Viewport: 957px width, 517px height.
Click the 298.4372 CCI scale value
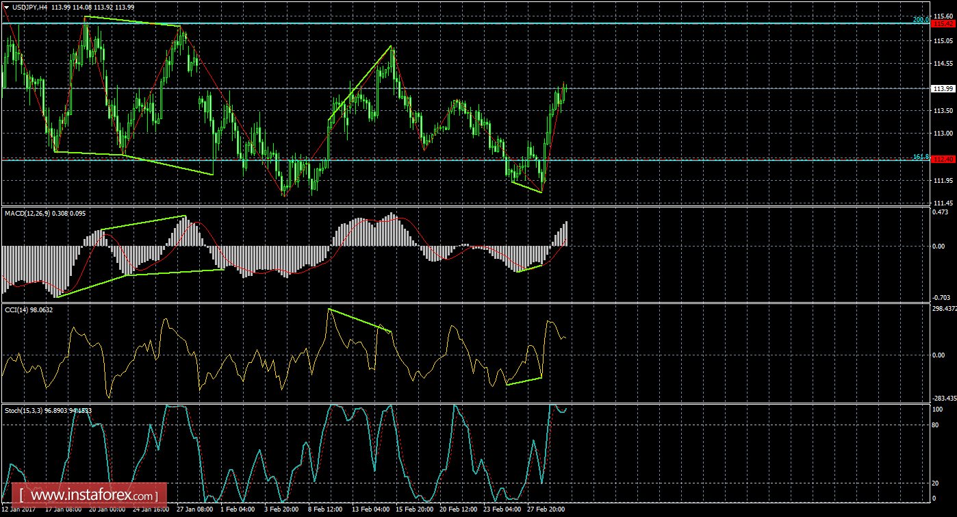pos(944,309)
